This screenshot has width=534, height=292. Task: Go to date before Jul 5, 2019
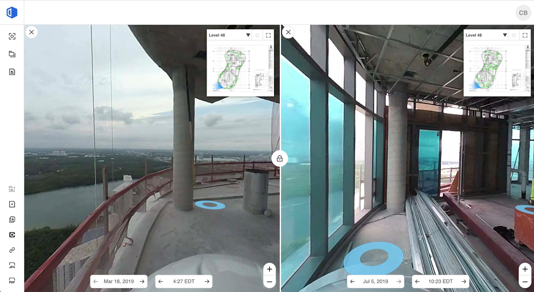point(352,282)
